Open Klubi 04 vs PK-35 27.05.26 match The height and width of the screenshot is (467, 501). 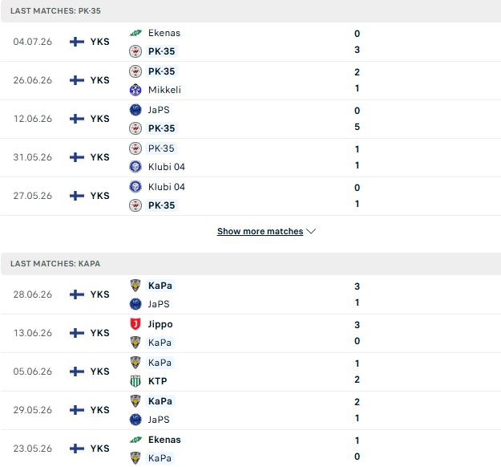point(250,196)
